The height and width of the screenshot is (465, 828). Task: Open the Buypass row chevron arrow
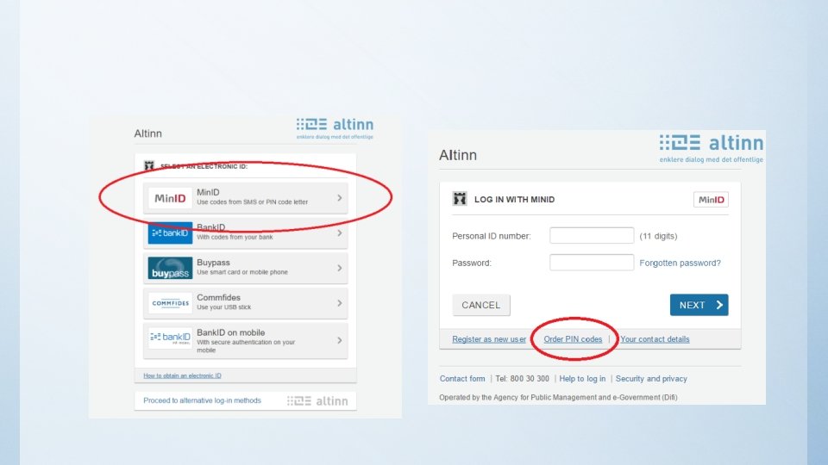[x=340, y=268]
